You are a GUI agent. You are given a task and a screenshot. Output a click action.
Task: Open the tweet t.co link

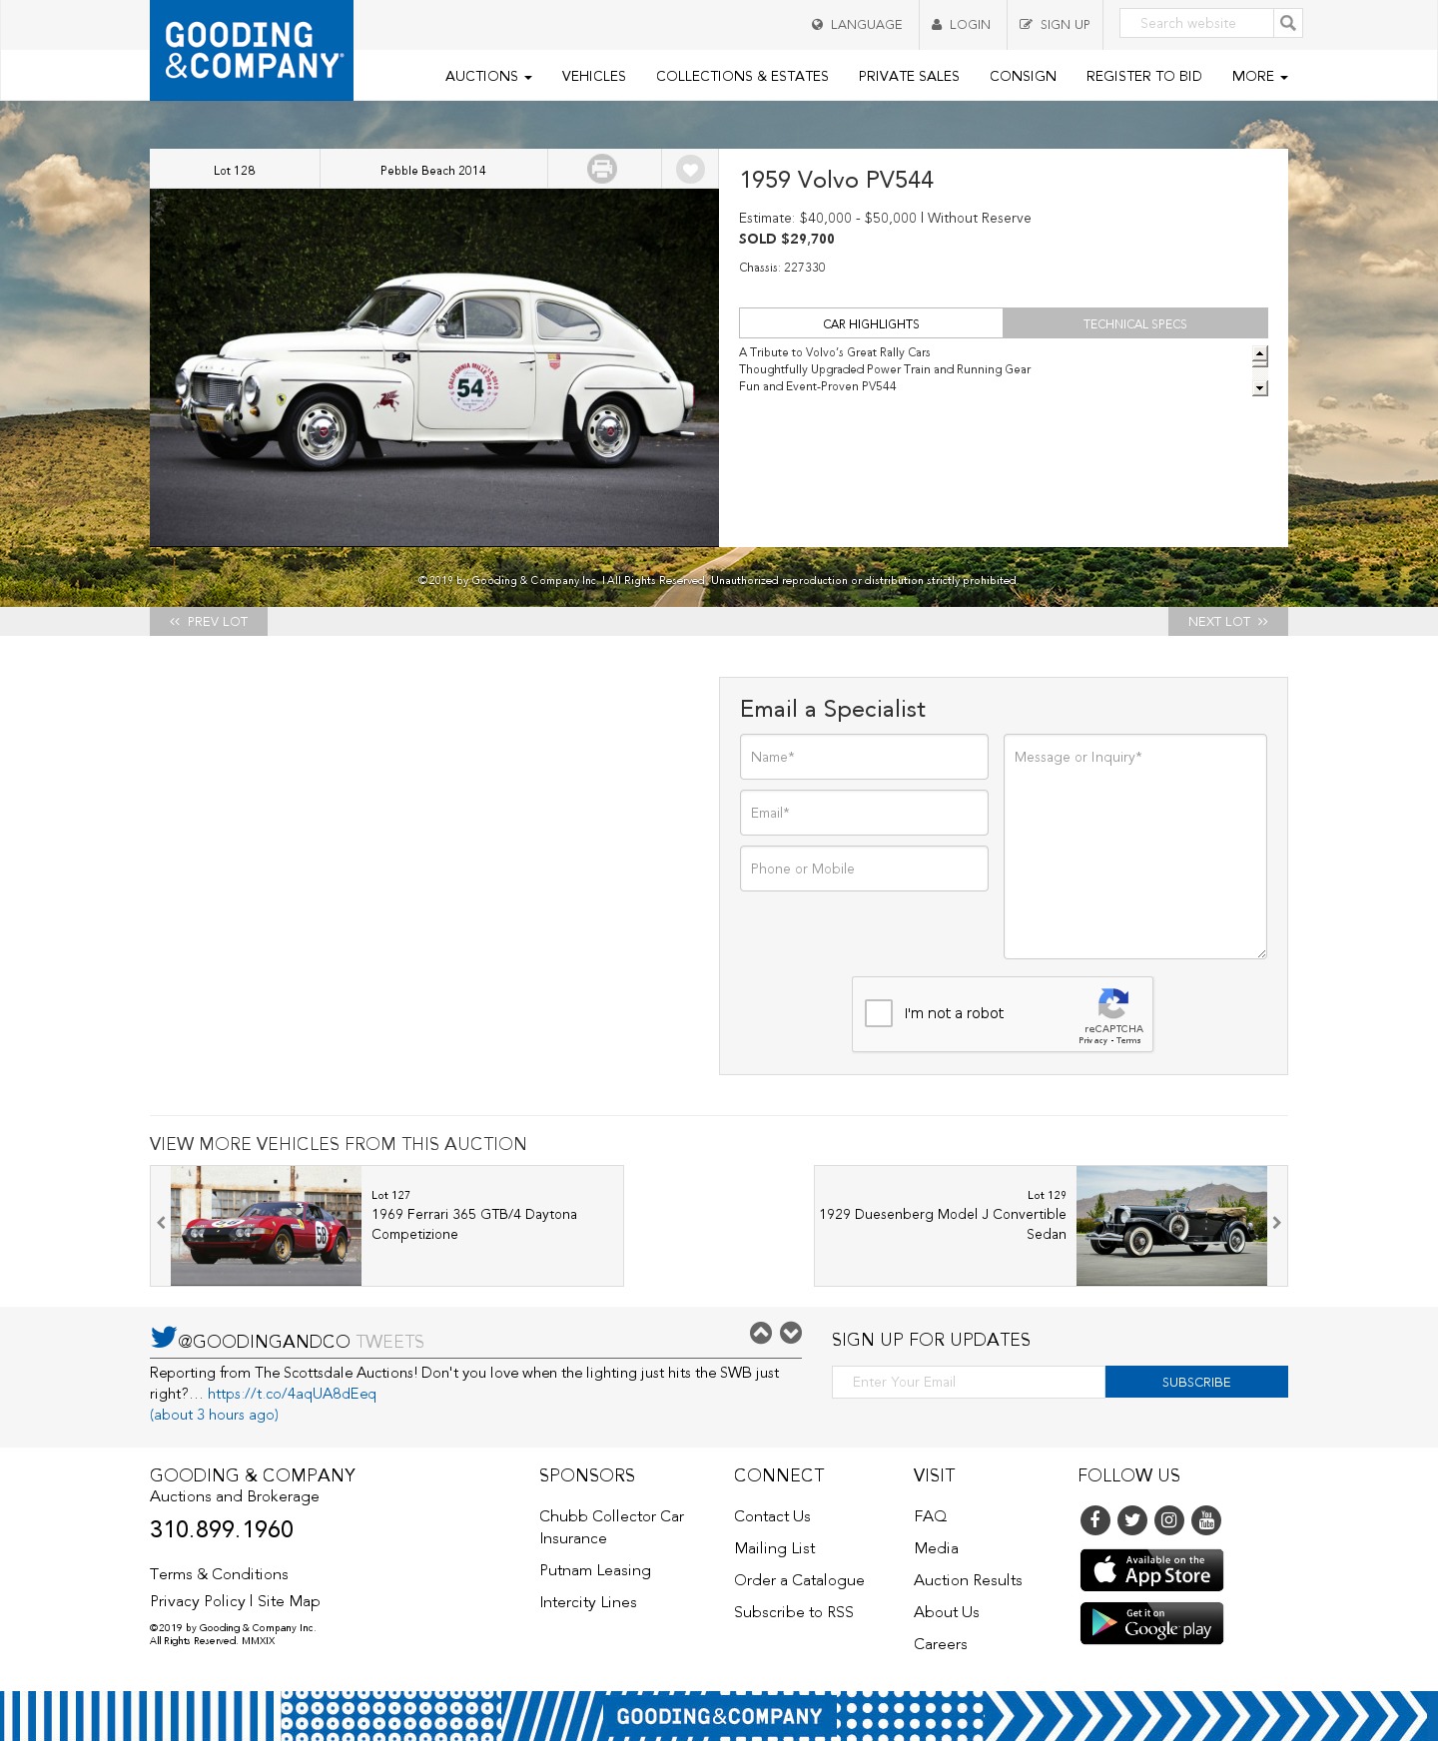pos(292,1394)
